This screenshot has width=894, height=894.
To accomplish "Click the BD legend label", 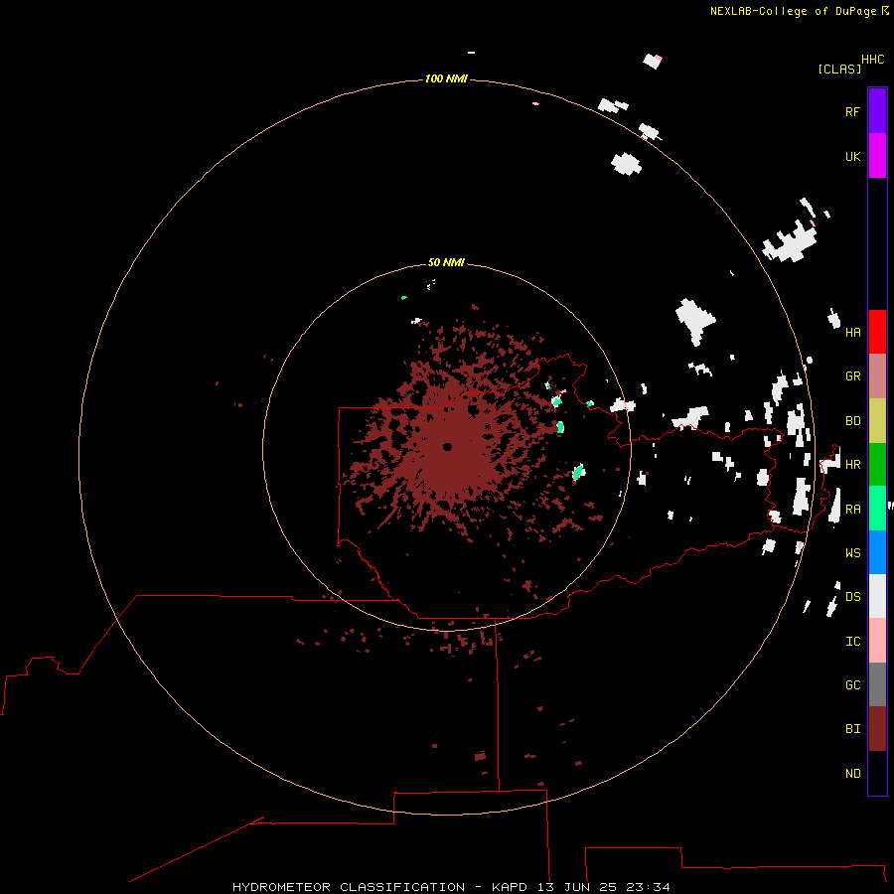I will point(853,421).
